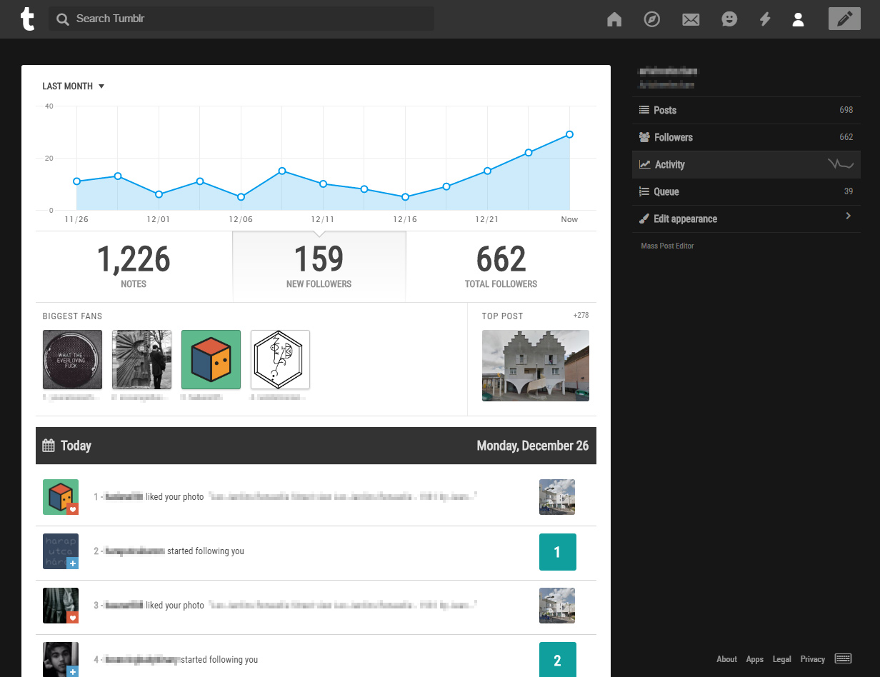Click the portrait avatar in activity row 4
Screen dimensions: 880x677
(60, 659)
